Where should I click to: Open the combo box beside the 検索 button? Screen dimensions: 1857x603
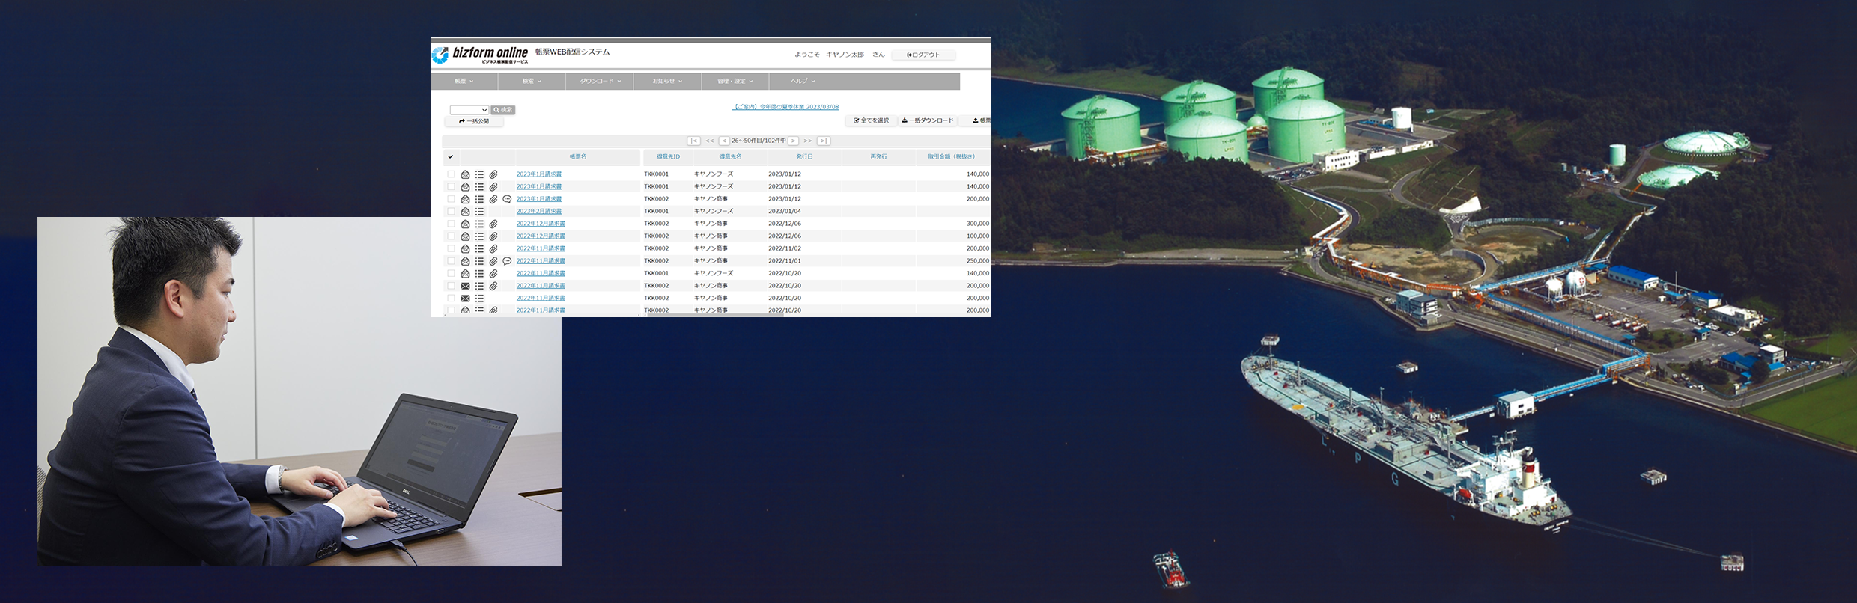coord(469,110)
